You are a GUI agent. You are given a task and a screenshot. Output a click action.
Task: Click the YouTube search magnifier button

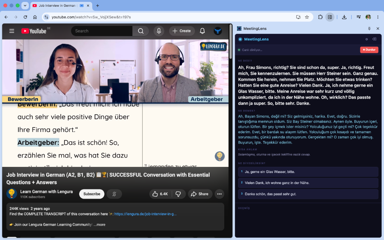coord(141,31)
